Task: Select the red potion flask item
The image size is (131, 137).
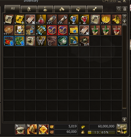Action: [41, 19]
